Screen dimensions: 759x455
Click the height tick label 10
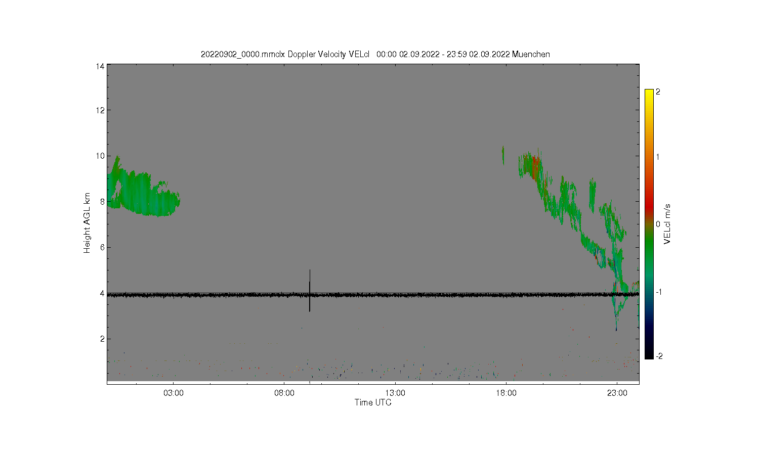[100, 156]
